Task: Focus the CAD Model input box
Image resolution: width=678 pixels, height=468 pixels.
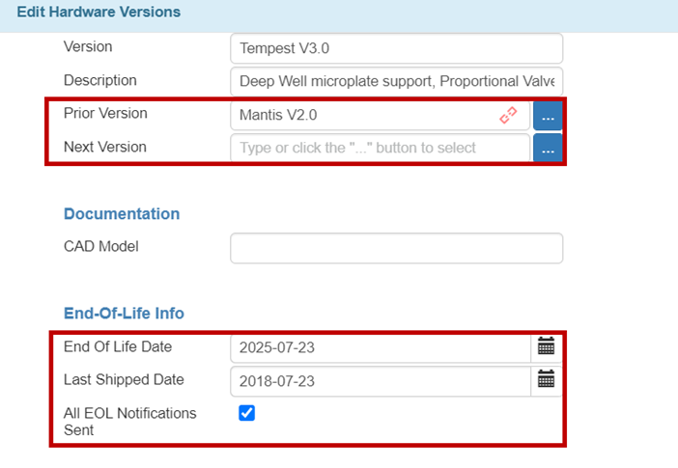Action: [396, 248]
